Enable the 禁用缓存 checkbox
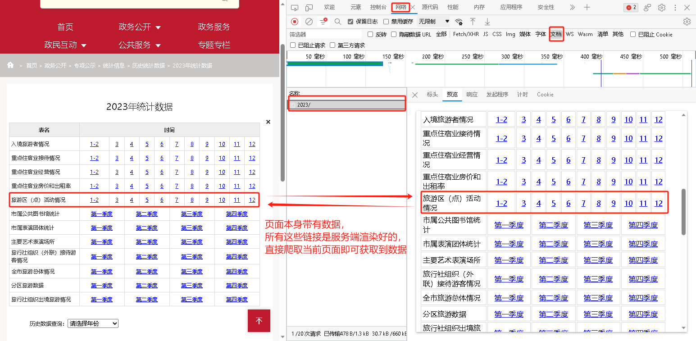This screenshot has height=341, width=696. pyautogui.click(x=386, y=21)
